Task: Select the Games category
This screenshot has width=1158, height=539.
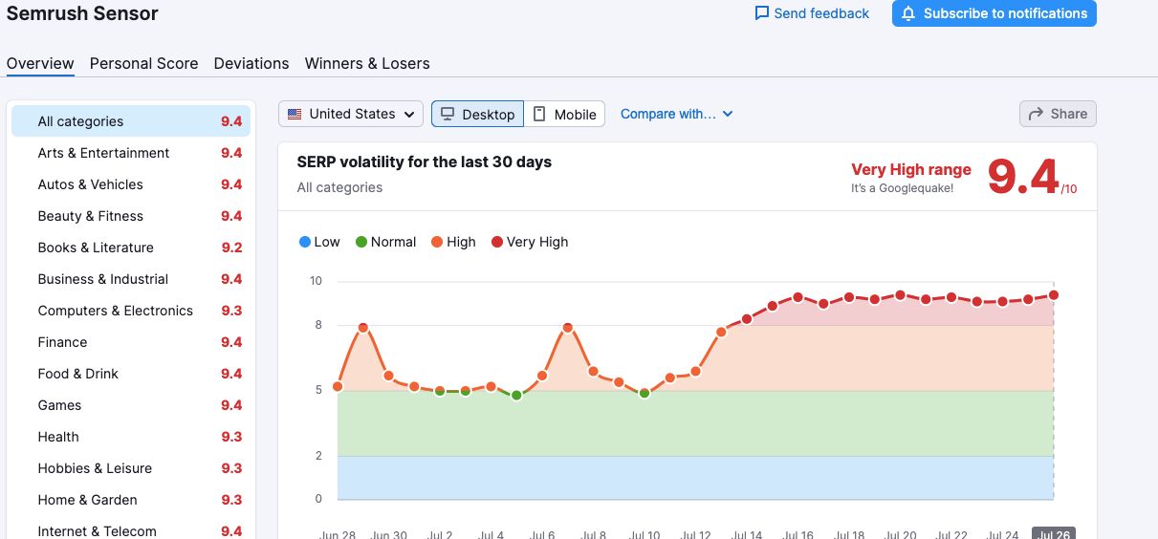Action: (x=131, y=405)
